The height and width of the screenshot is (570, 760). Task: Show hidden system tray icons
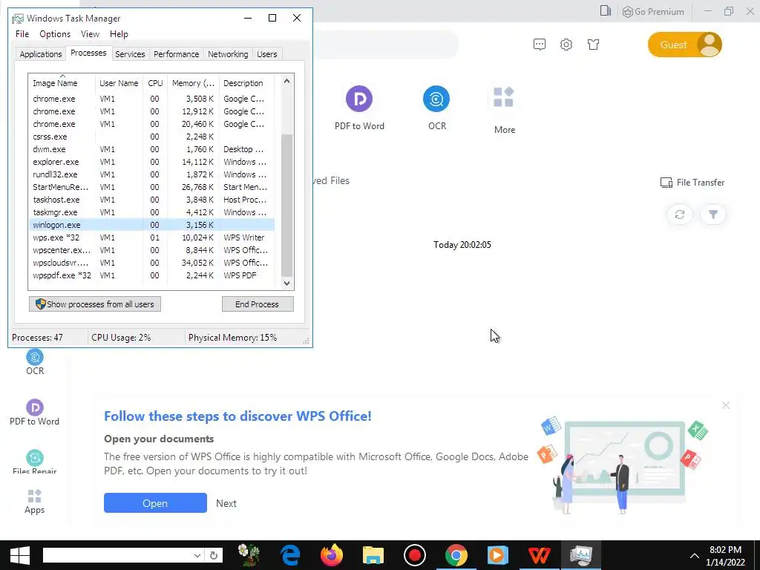694,556
